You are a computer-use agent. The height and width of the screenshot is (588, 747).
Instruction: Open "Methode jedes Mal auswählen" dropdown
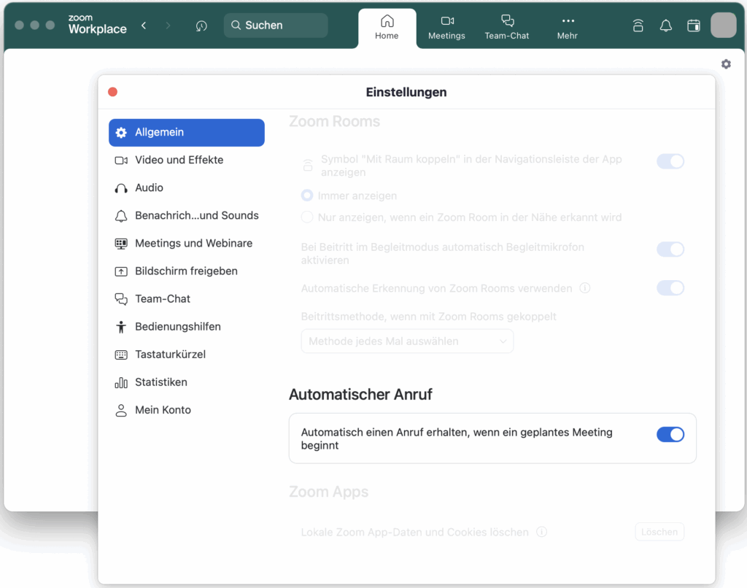[x=407, y=341]
